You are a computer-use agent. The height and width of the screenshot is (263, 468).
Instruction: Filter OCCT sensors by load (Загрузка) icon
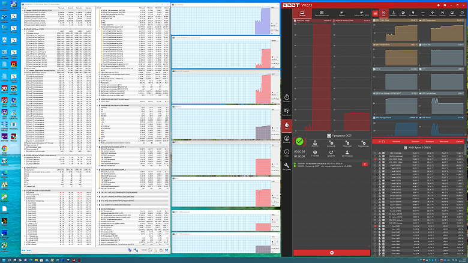click(x=452, y=13)
